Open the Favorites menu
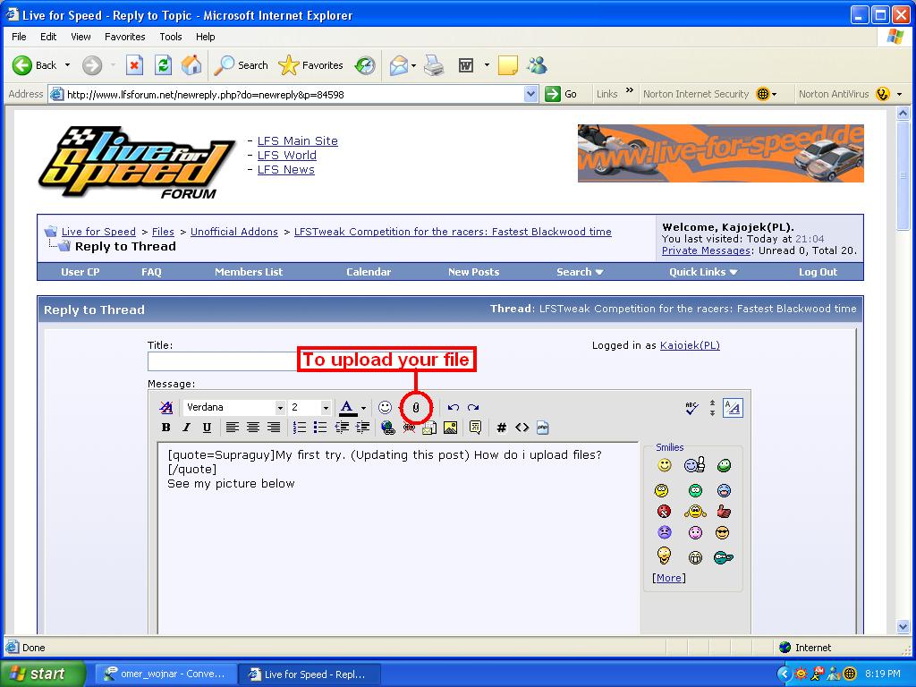Viewport: 916px width, 687px height. tap(125, 36)
